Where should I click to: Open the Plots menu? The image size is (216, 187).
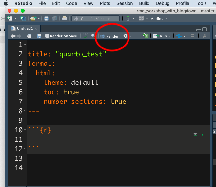[x=105, y=3]
